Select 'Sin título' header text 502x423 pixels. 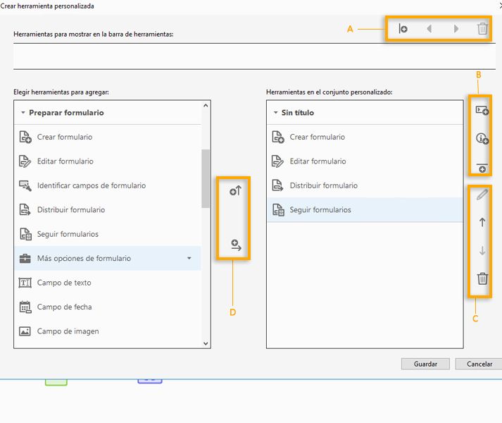[297, 113]
